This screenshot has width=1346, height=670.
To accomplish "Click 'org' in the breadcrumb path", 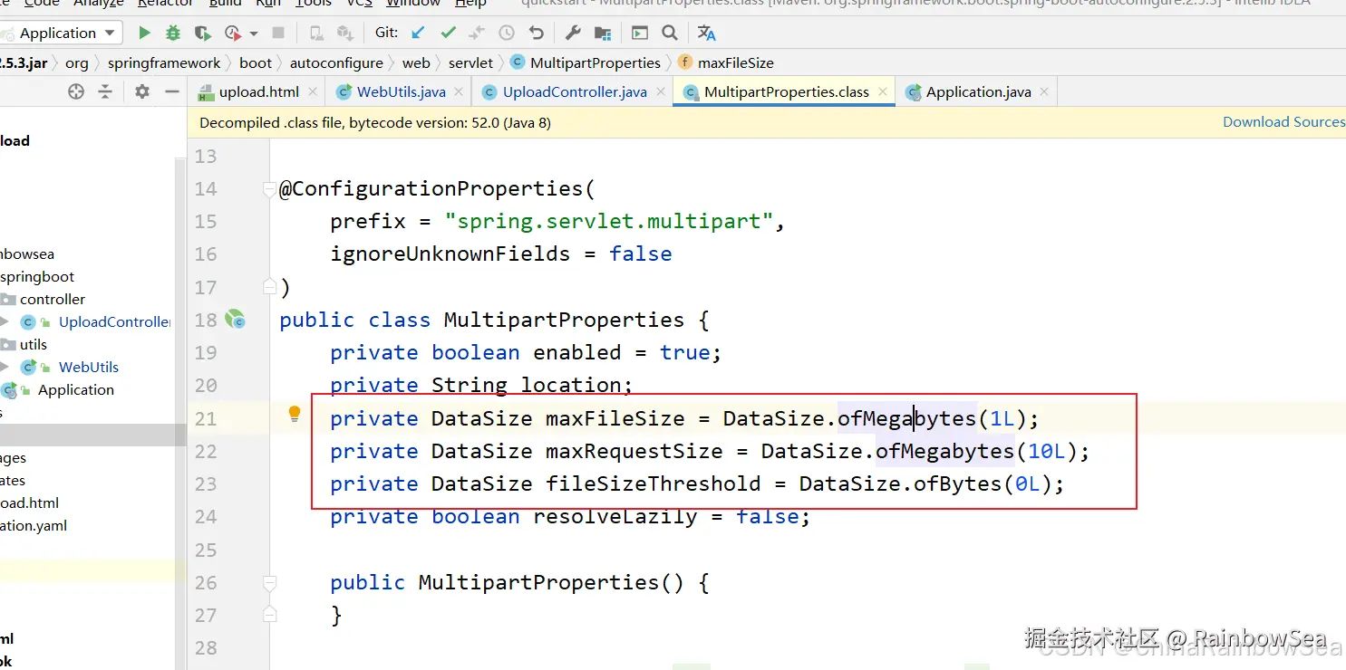I will click(77, 62).
